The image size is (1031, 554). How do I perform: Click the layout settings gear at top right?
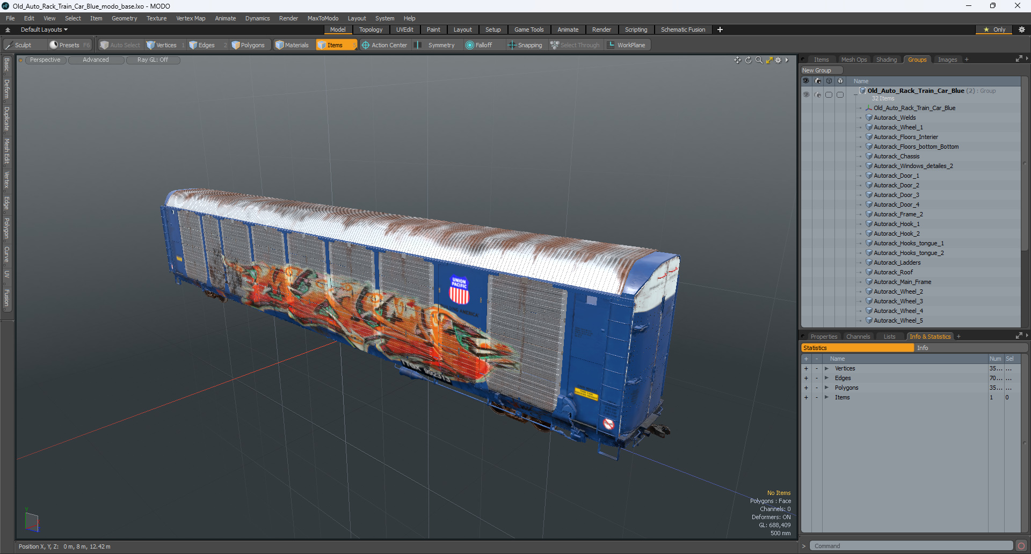click(x=1021, y=30)
